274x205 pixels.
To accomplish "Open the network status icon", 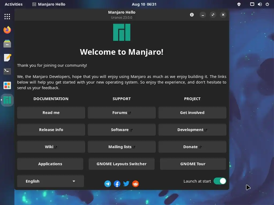I will 252,4.
